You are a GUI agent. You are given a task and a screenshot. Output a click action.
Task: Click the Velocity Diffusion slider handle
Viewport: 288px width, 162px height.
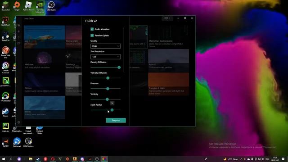point(108,78)
